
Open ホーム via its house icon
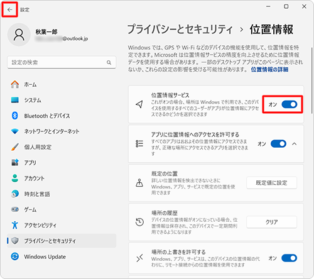[15, 84]
